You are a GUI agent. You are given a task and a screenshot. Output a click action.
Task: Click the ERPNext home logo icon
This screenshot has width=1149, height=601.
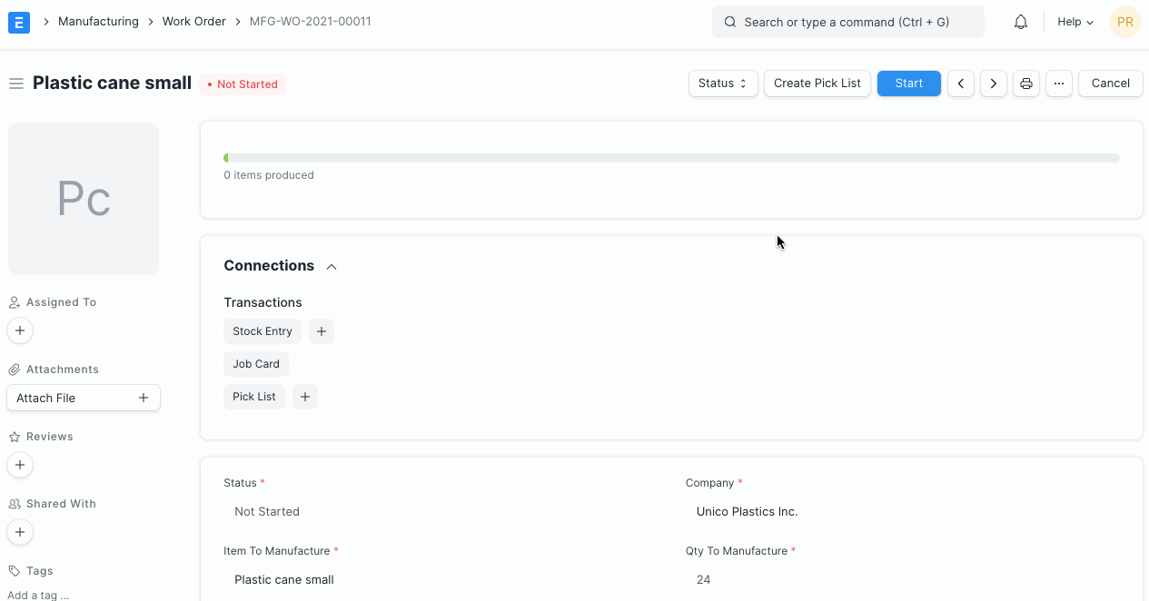click(x=19, y=22)
